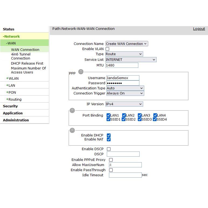Disable the Enable NAT checkbox
Screen dimensions: 208x208
click(109, 139)
